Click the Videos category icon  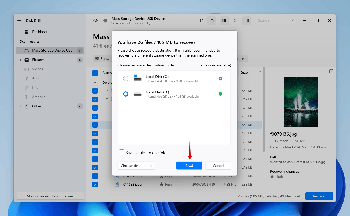27,69
